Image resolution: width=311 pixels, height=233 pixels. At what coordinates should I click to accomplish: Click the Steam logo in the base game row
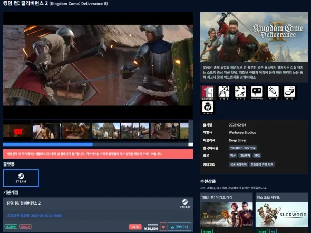coord(185,203)
